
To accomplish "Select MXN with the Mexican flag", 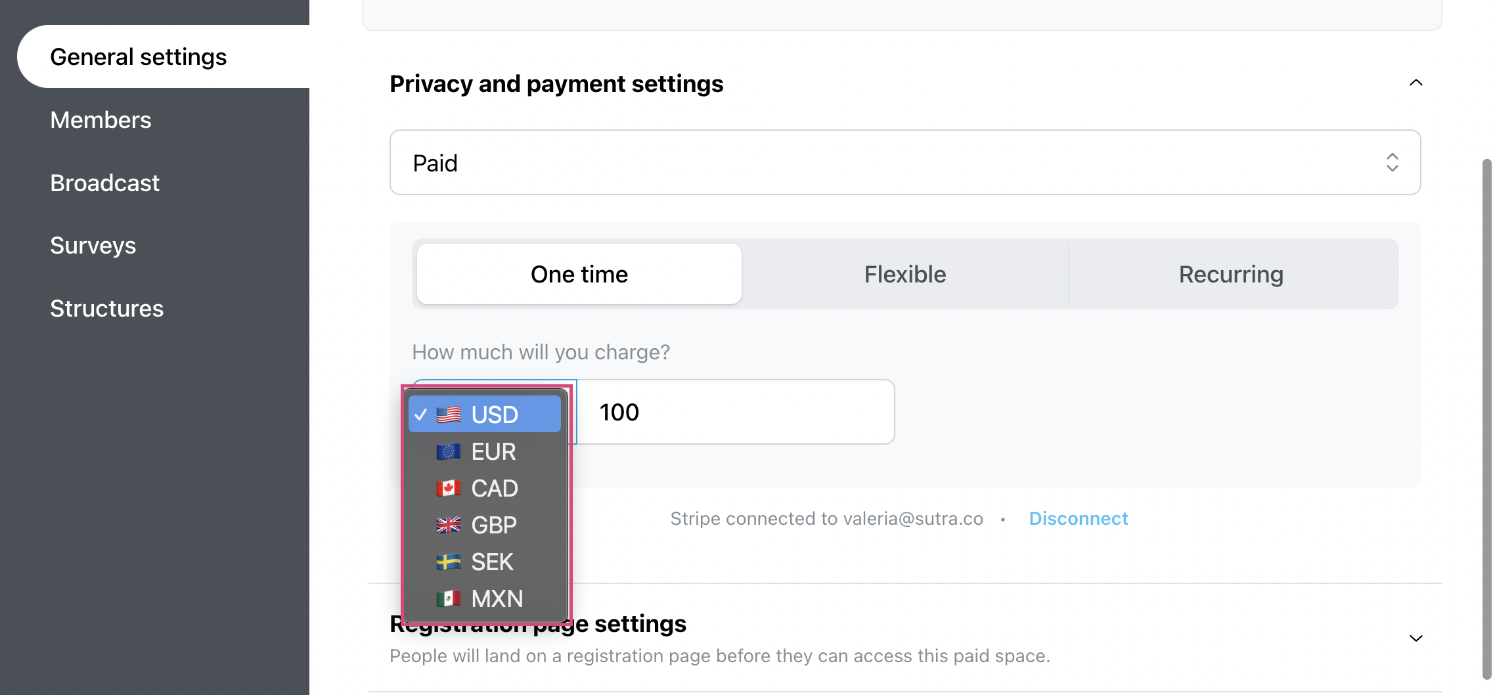I will (485, 598).
